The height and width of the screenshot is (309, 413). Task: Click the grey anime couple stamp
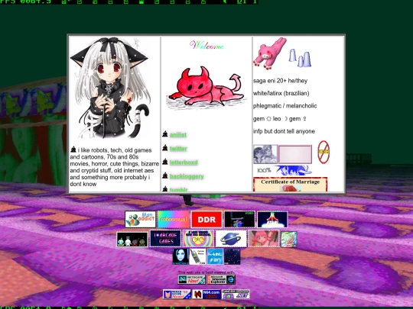pyautogui.click(x=265, y=154)
